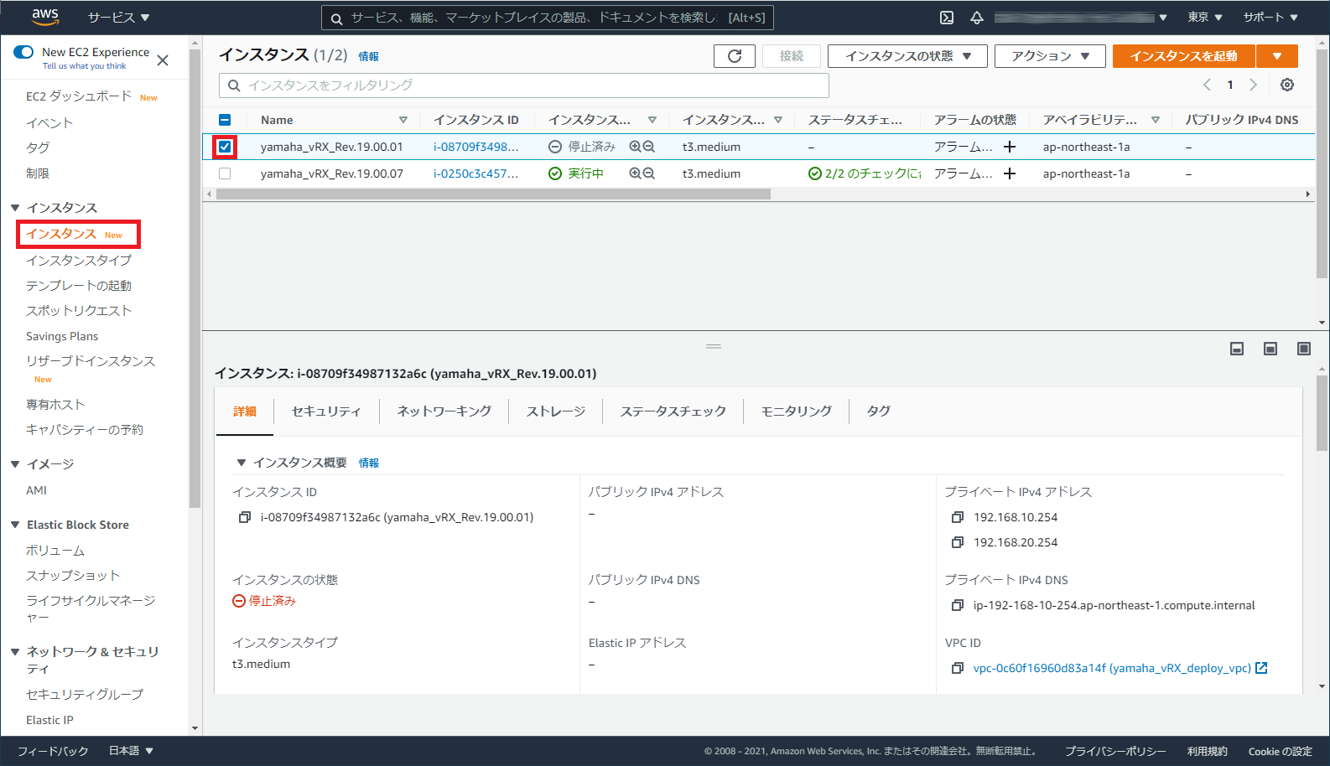The image size is (1330, 766).
Task: Open AWS CloudShell icon in header
Action: coord(946,18)
